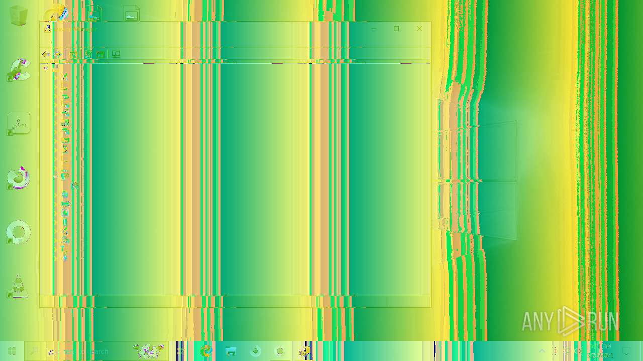This screenshot has width=643, height=361.
Task: Toggle the console tree toolbar icon
Action: tap(73, 54)
